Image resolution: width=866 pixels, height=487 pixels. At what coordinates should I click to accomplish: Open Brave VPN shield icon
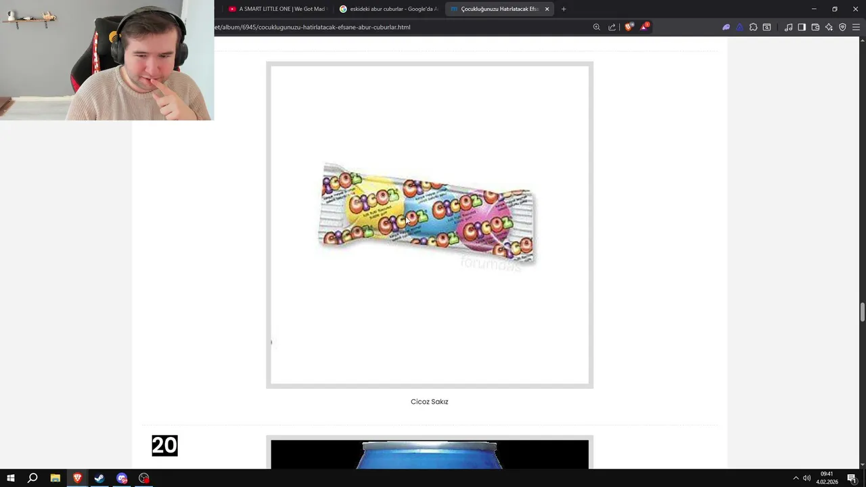(842, 27)
